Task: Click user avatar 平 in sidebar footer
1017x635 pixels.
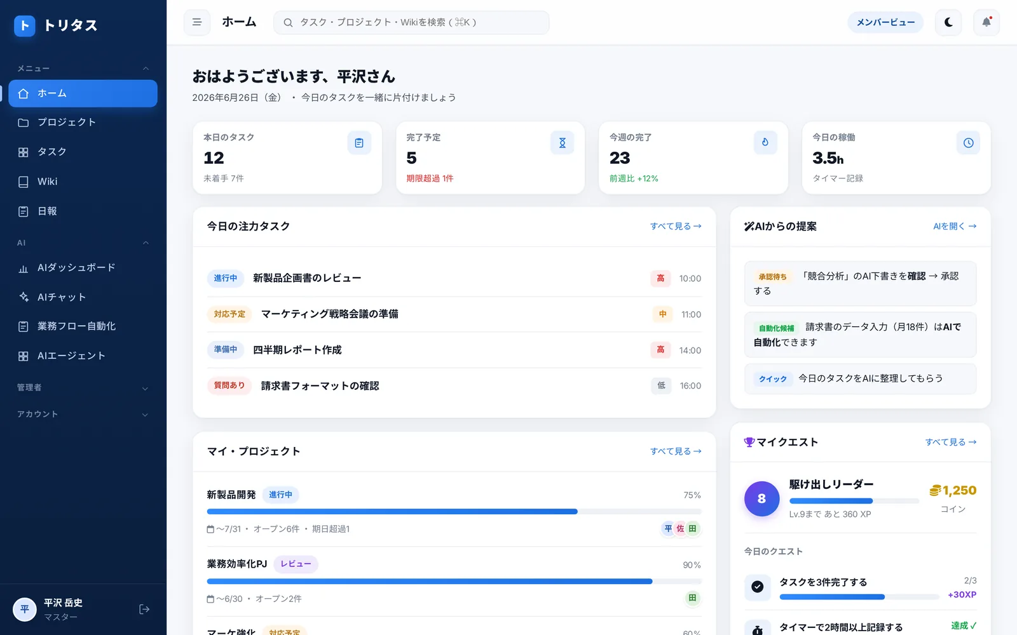Action: coord(24,610)
